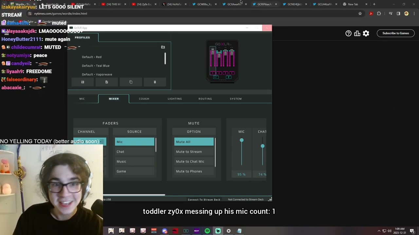Open the Lighting tab
This screenshot has height=235, width=419.
175,99
